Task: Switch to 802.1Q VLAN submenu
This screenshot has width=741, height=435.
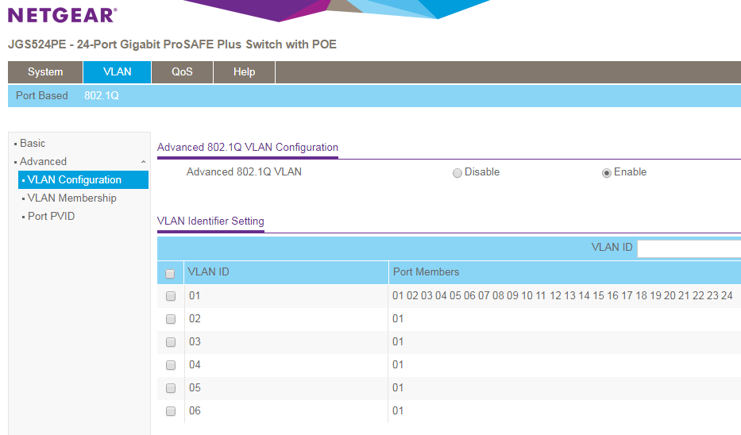Action: 102,95
